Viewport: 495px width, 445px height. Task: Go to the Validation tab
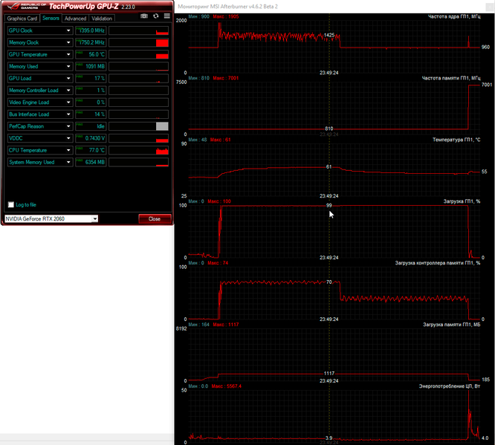pos(102,19)
